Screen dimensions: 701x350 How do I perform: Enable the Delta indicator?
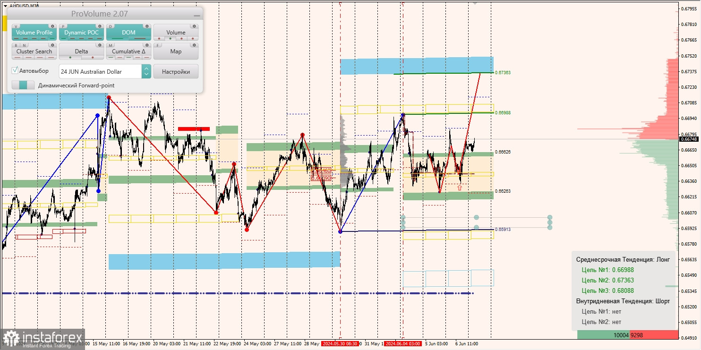pyautogui.click(x=81, y=51)
